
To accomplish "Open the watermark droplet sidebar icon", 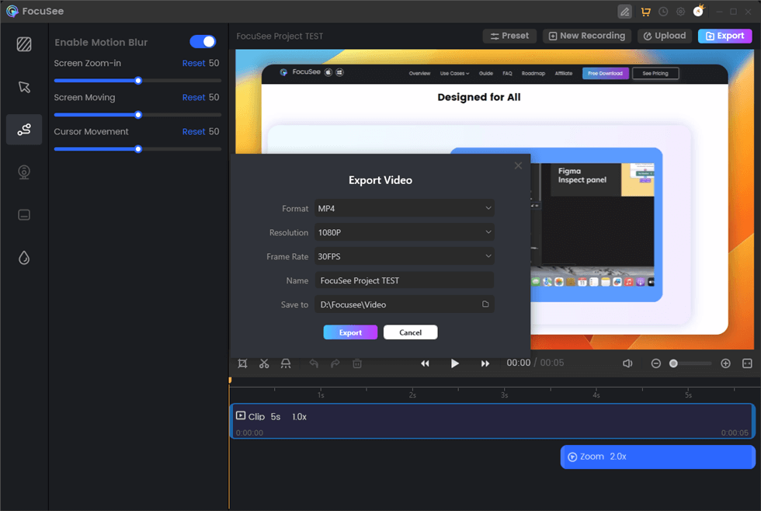I will (x=24, y=258).
